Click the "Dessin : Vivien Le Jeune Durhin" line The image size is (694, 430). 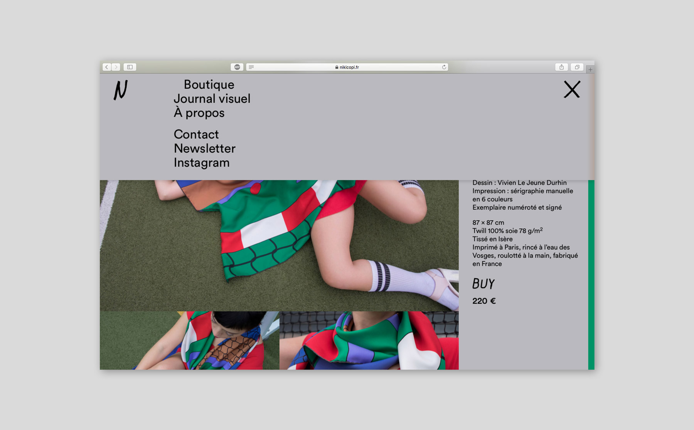[x=519, y=183]
